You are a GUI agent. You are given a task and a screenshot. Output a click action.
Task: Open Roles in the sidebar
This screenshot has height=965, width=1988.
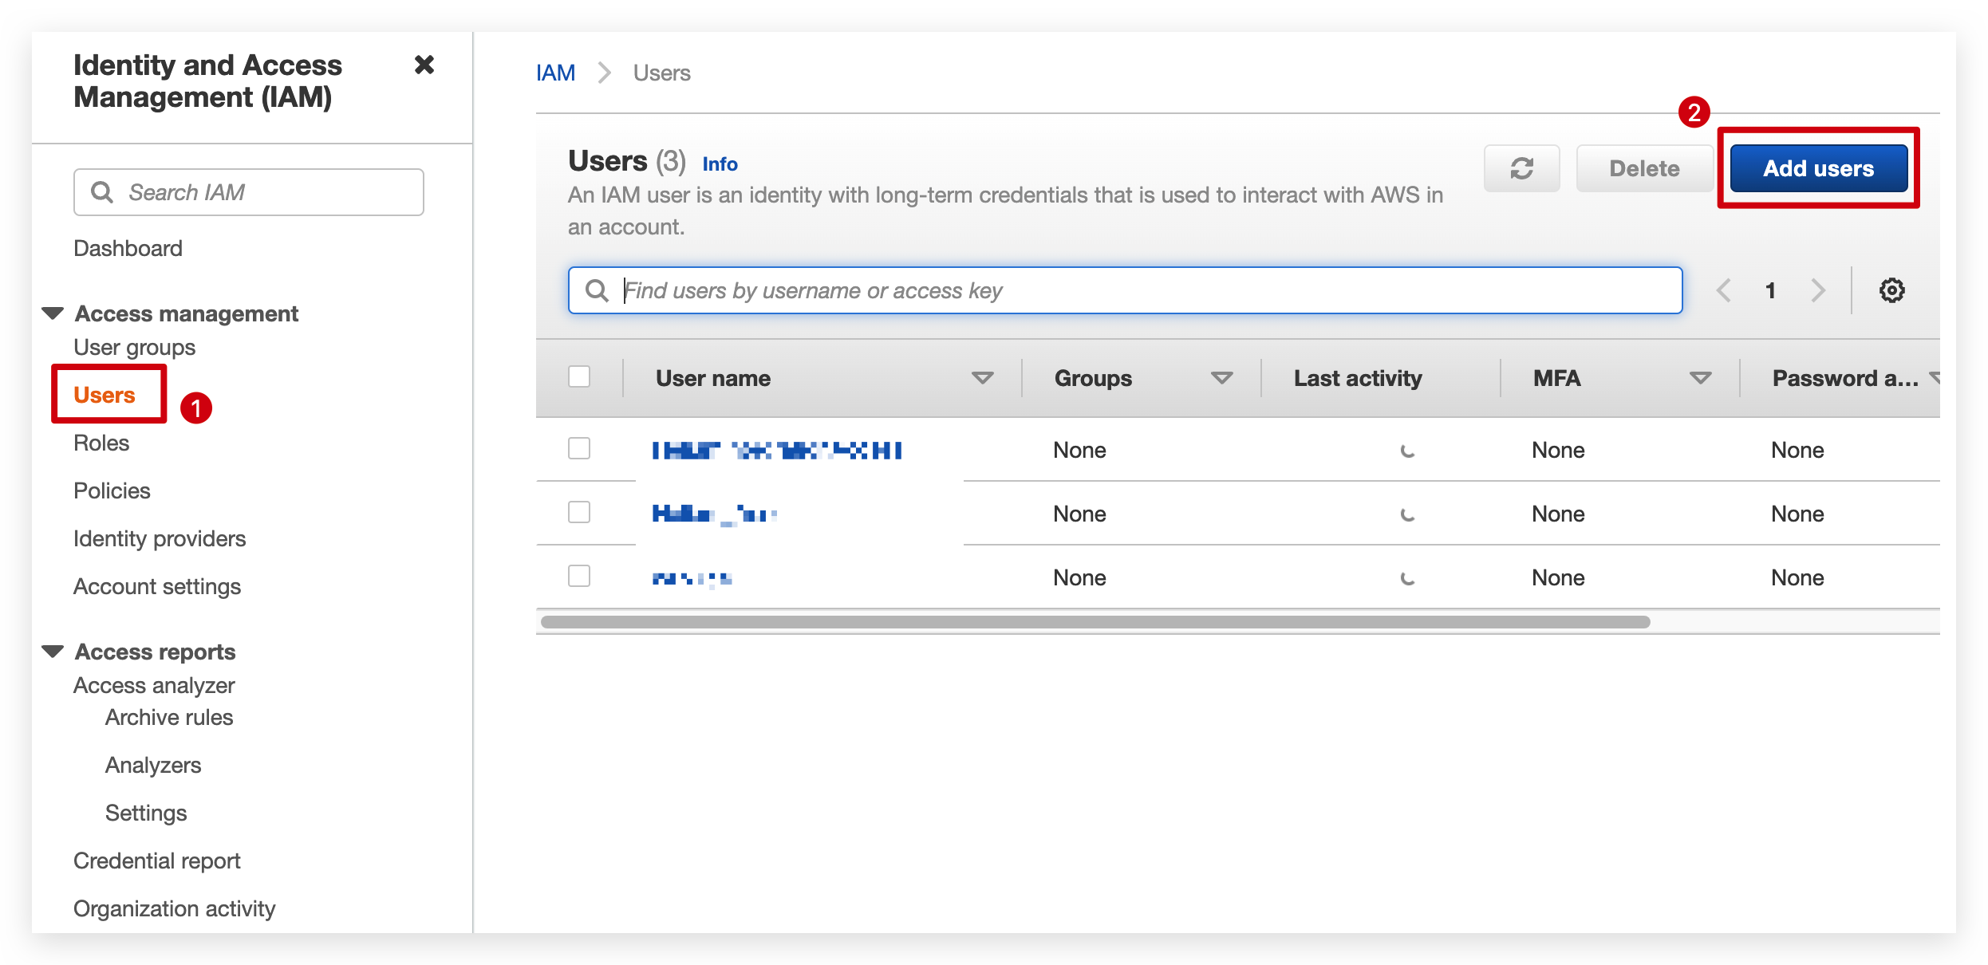tap(101, 443)
